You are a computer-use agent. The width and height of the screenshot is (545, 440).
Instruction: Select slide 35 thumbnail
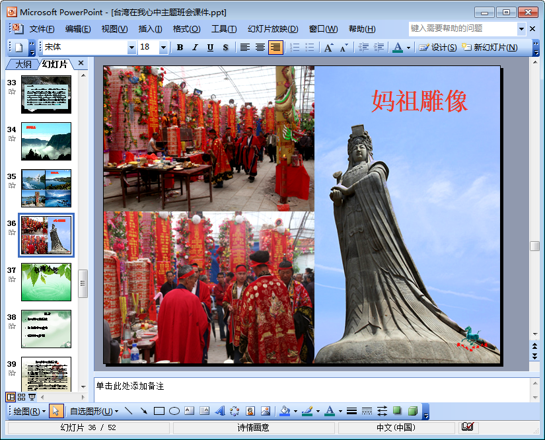[46, 188]
